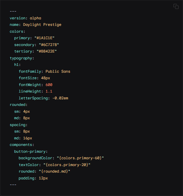Click the secondary color value #6C7278

(49, 45)
